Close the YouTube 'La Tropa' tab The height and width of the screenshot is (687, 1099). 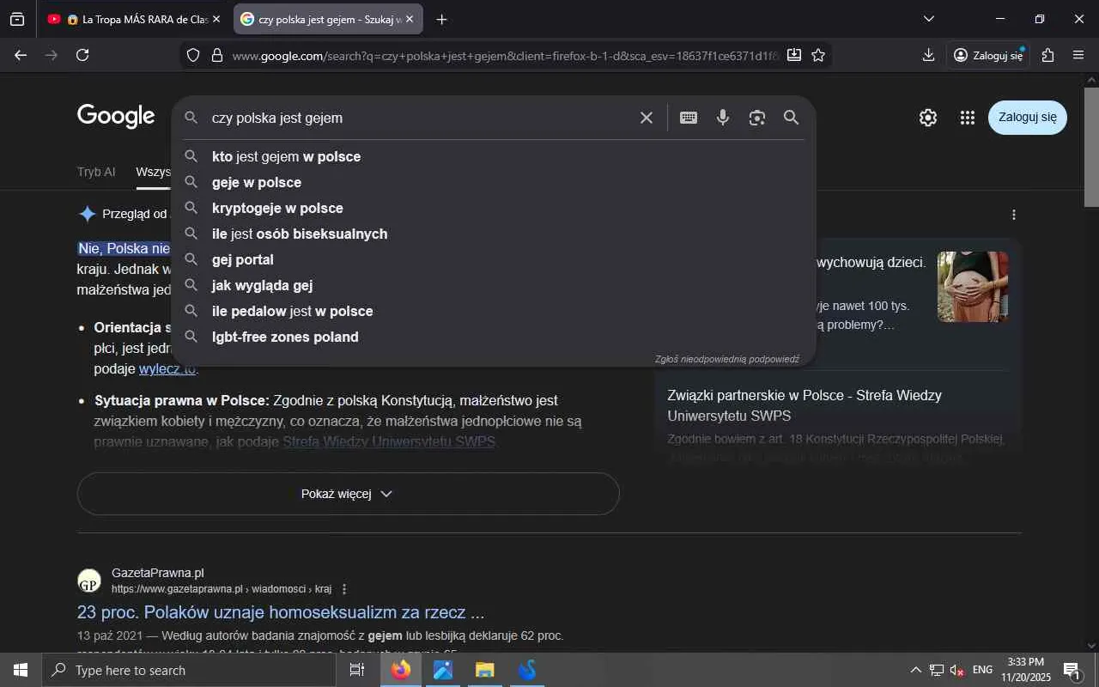(216, 19)
